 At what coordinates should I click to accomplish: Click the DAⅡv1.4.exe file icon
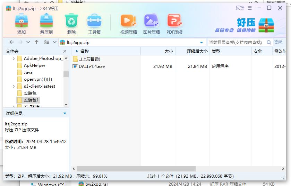75,66
